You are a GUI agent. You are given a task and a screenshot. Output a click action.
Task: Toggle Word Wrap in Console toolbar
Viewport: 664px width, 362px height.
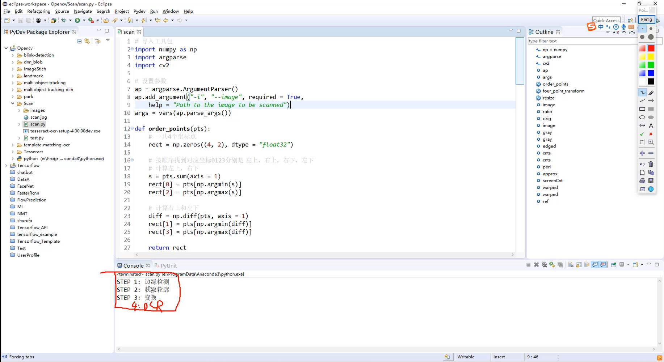tap(587, 265)
